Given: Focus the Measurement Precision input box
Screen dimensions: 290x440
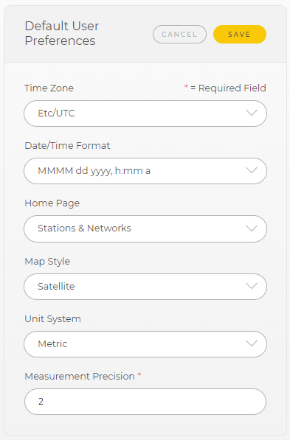Looking at the screenshot, I should pyautogui.click(x=145, y=402).
